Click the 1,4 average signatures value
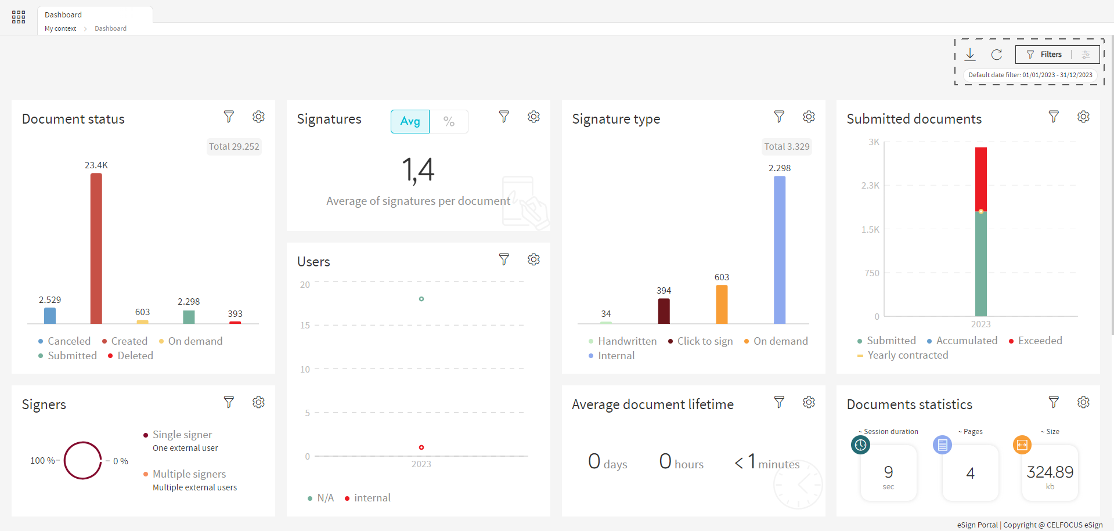Viewport: 1114px width, 531px height. pyautogui.click(x=418, y=170)
